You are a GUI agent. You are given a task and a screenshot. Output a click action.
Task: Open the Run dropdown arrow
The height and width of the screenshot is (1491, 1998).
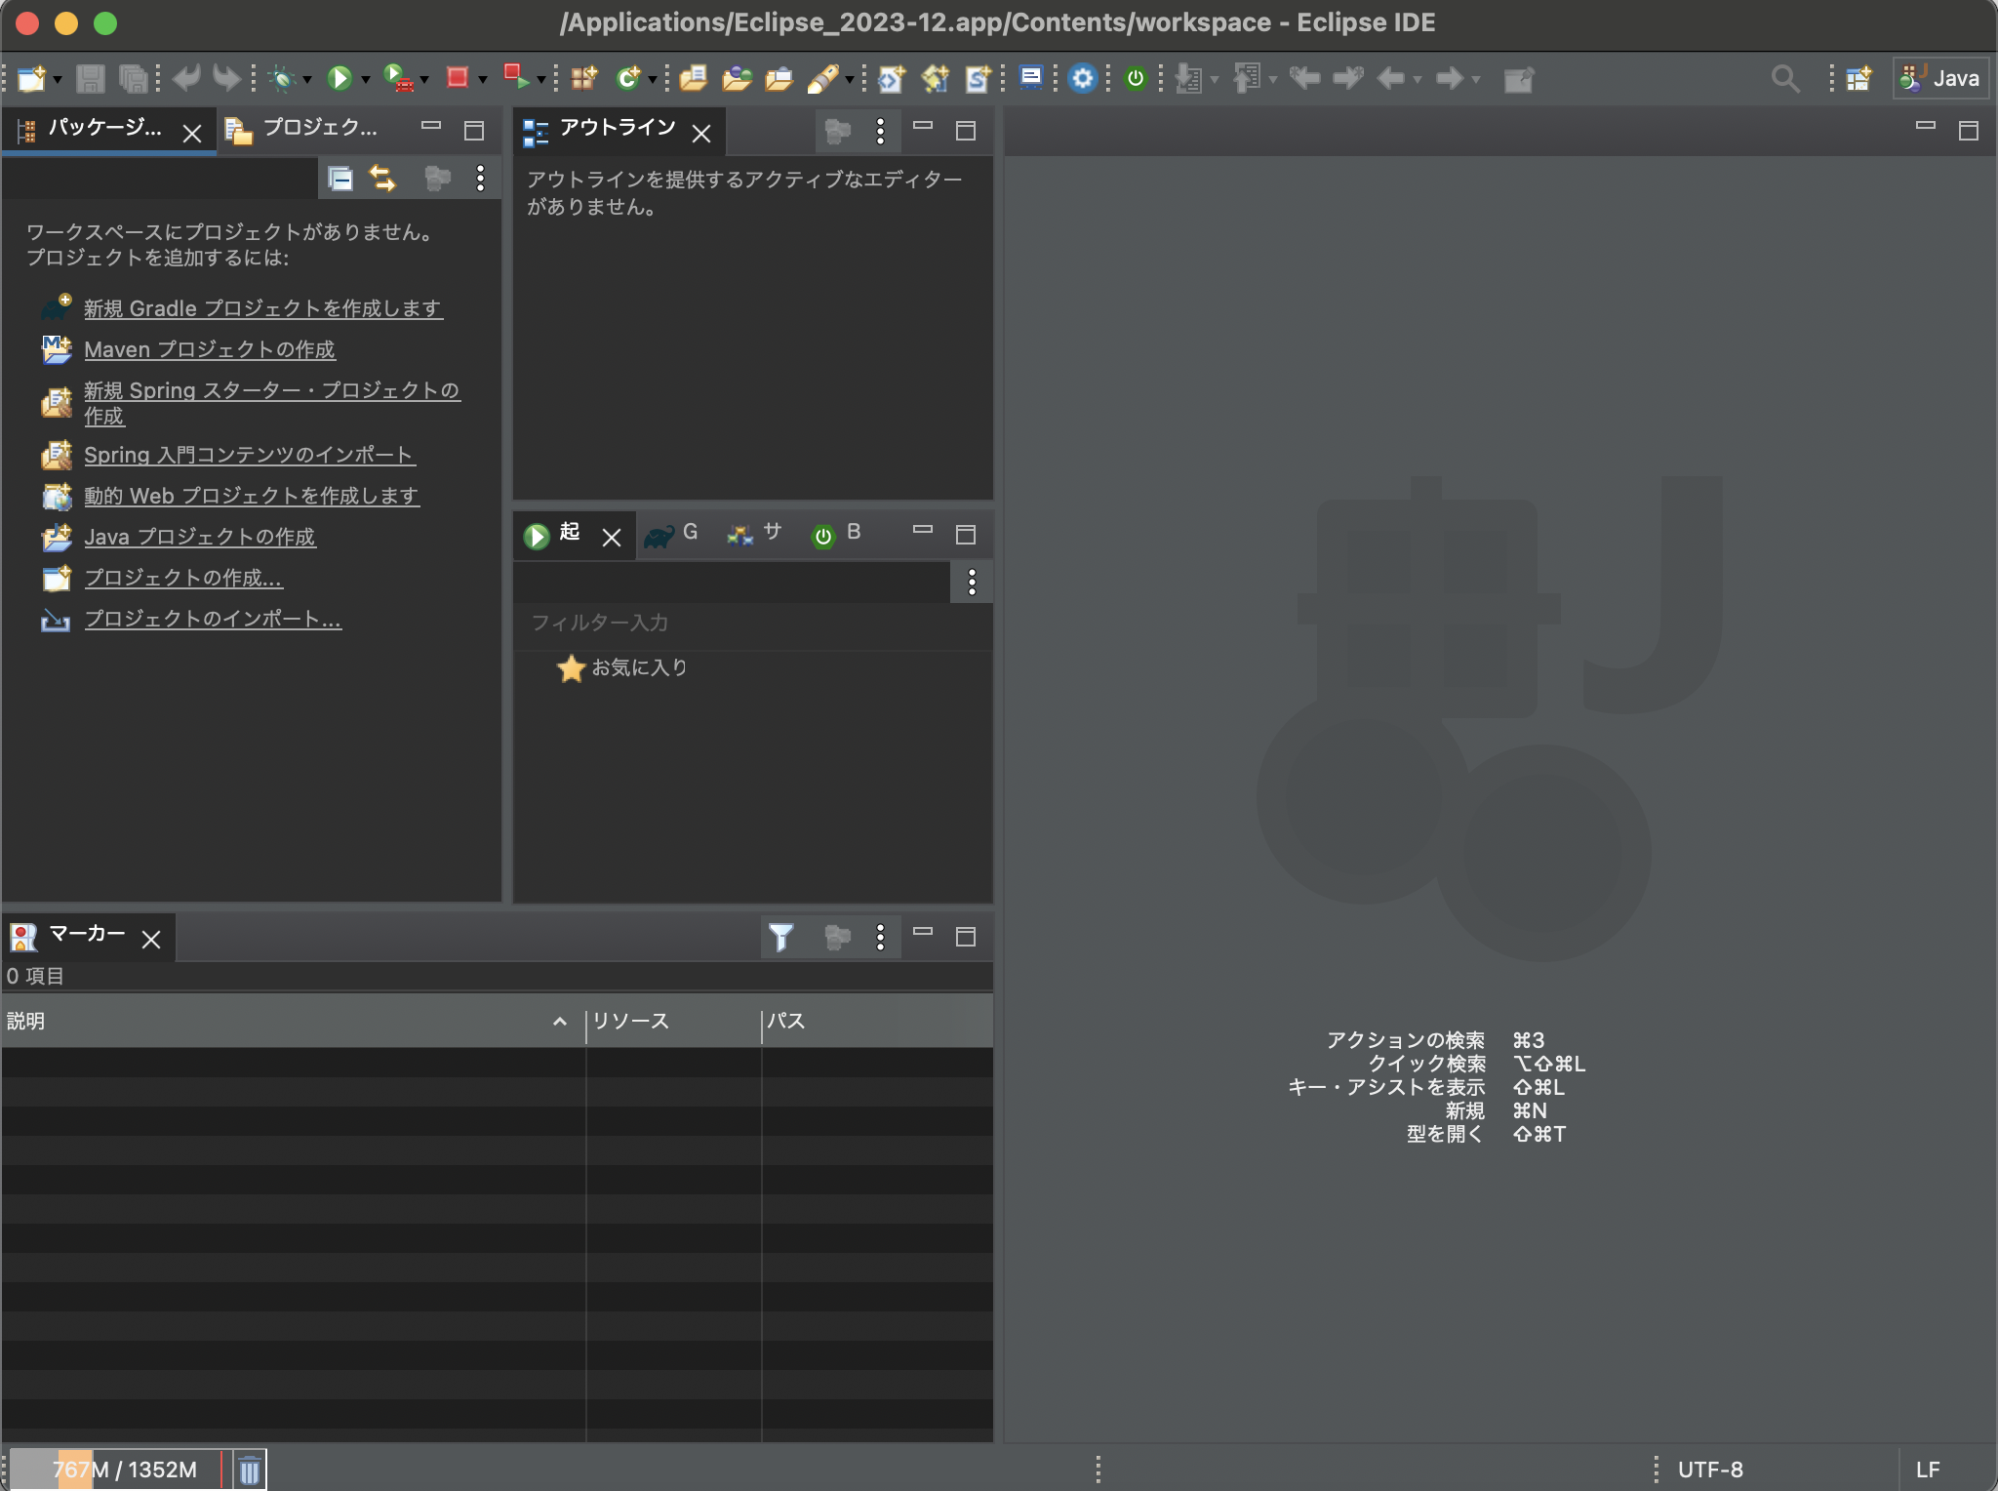coord(365,80)
